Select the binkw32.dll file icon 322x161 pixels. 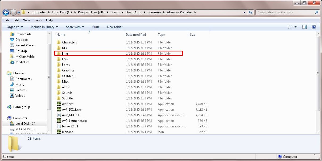click(x=59, y=126)
